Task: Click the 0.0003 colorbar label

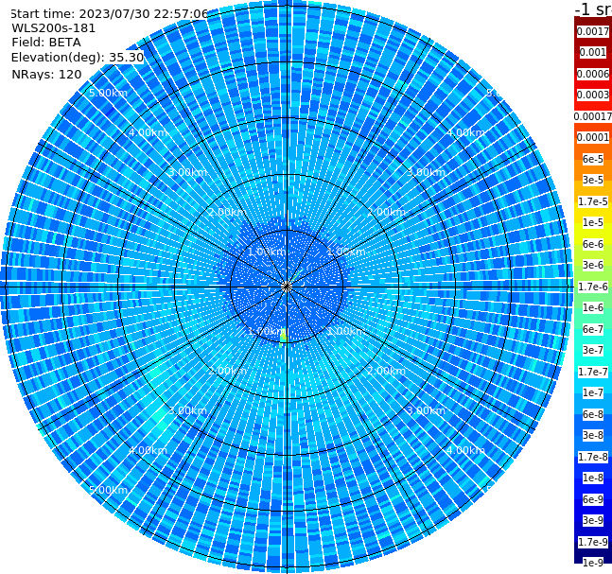Action: coord(593,95)
